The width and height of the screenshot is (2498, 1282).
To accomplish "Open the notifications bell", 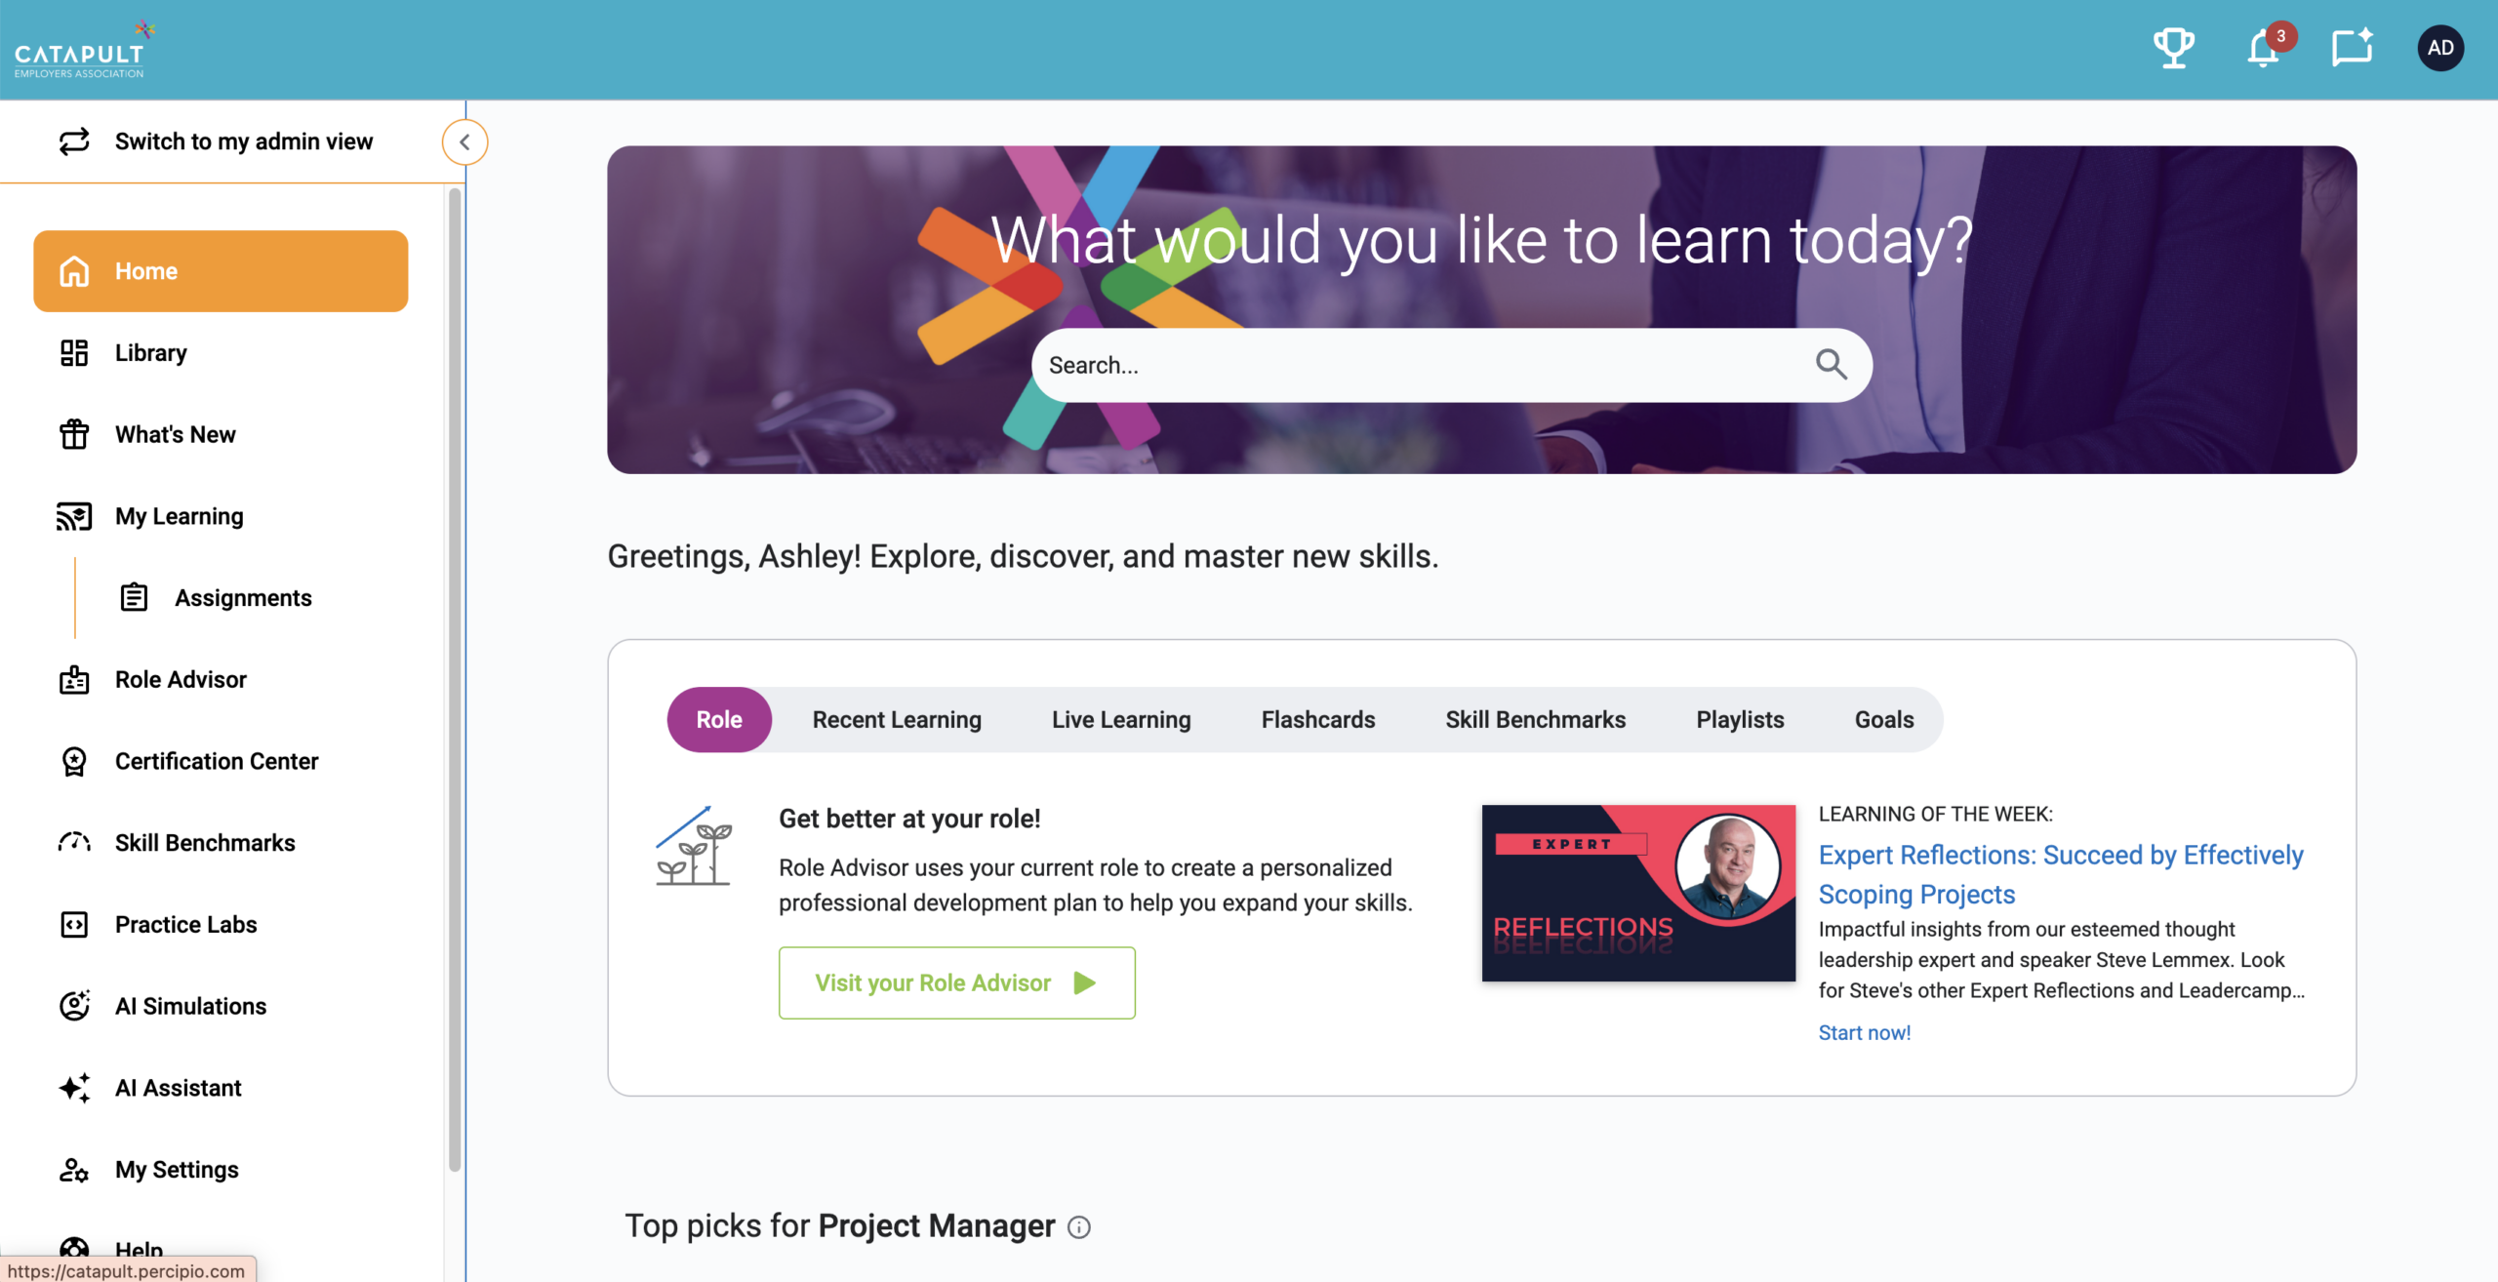I will pos(2263,49).
